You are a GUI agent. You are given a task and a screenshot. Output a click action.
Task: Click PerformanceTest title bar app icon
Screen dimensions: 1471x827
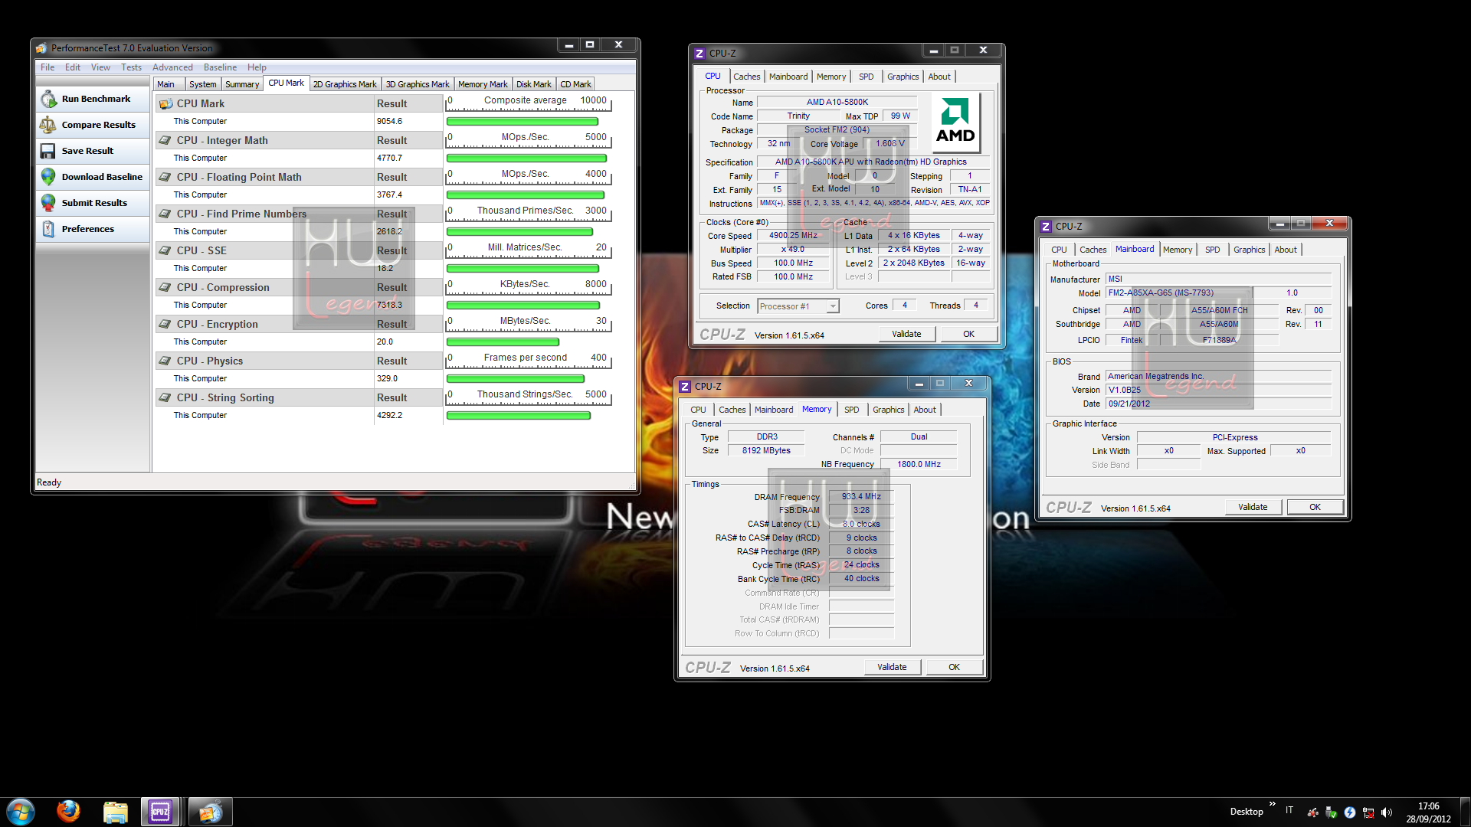(41, 48)
